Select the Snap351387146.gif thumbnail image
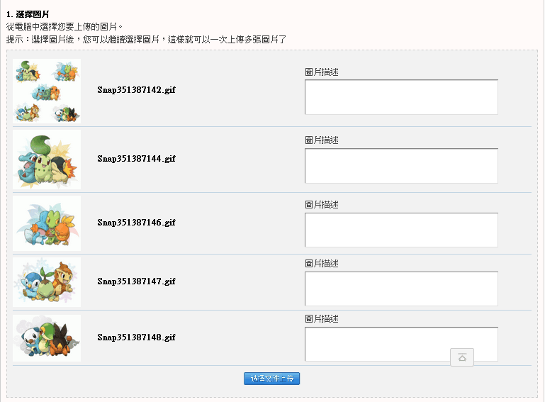 pyautogui.click(x=47, y=223)
